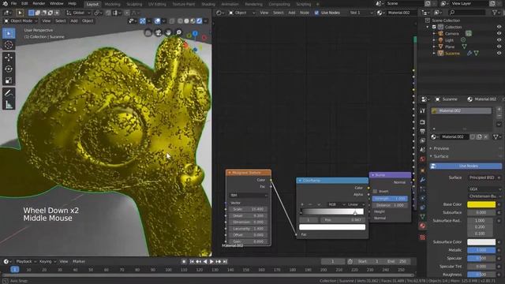Screen dimensions: 505x284
Task: Toggle show gizmo button in viewport header
Action: [x=143, y=21]
